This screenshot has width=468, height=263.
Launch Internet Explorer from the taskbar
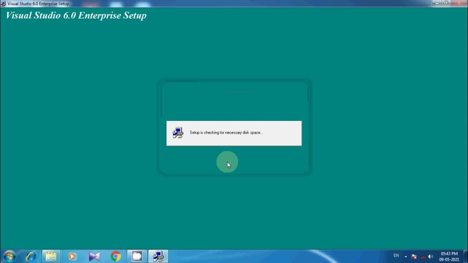[x=31, y=256]
